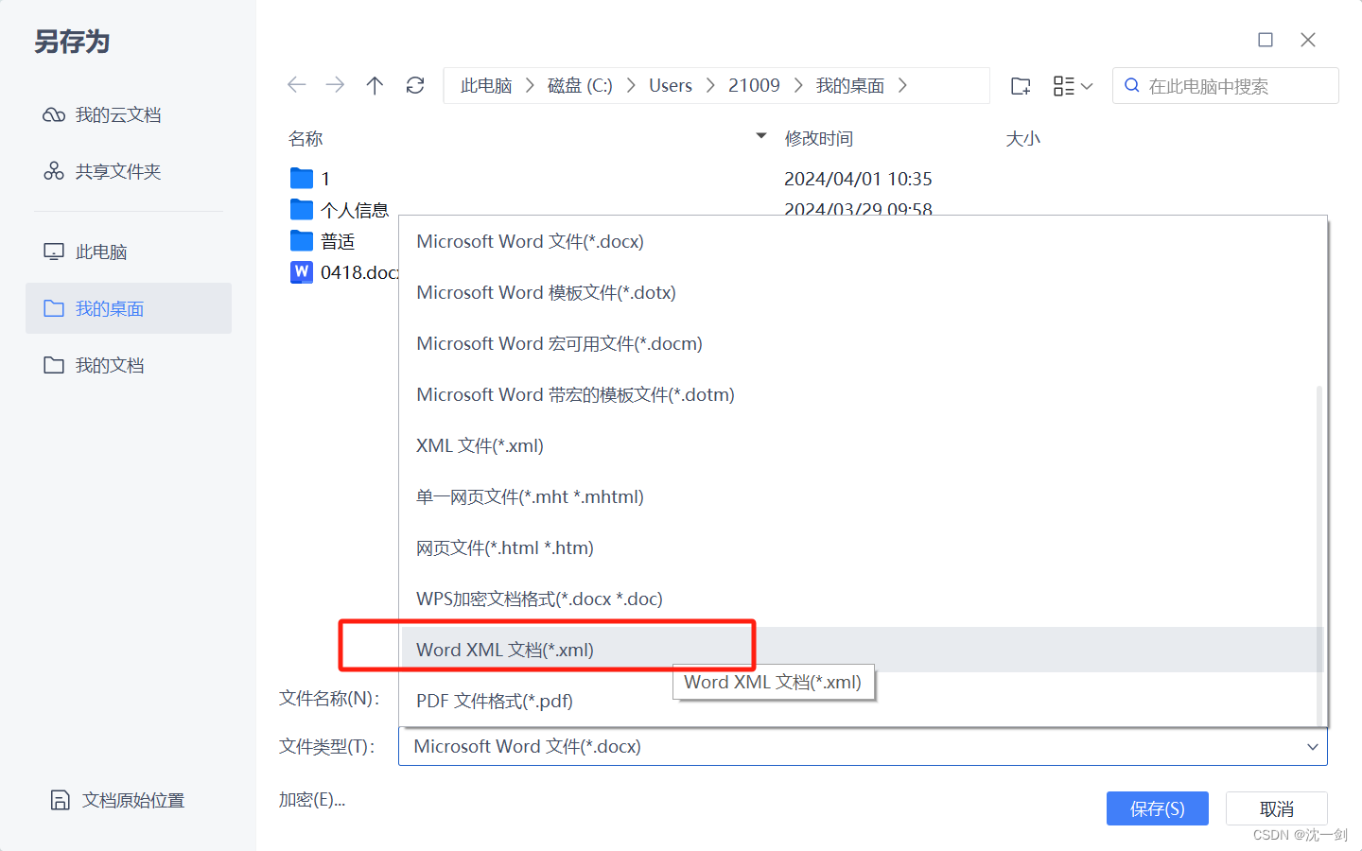Select 我的桌面 in sidebar

pos(129,308)
